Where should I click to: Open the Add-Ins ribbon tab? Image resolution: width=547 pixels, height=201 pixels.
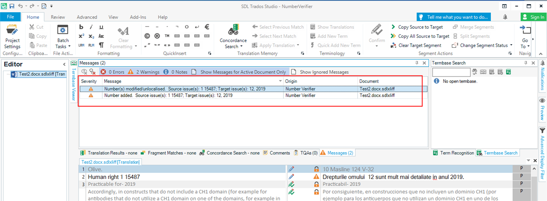(x=138, y=17)
